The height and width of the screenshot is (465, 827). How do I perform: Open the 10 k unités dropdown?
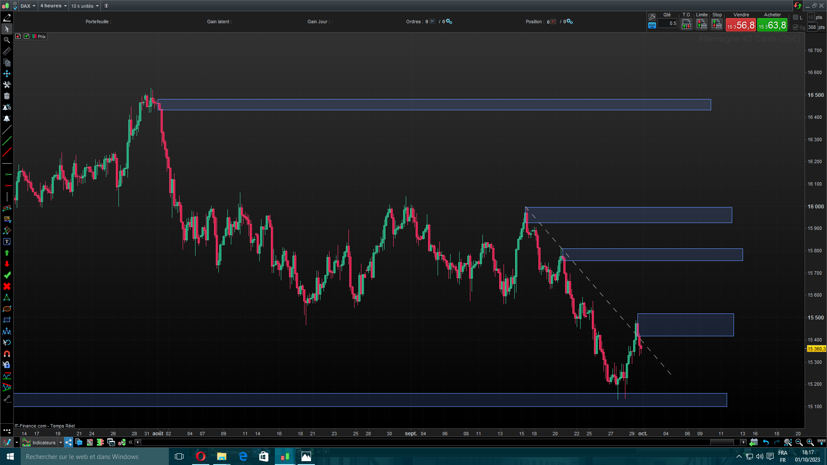click(x=84, y=6)
